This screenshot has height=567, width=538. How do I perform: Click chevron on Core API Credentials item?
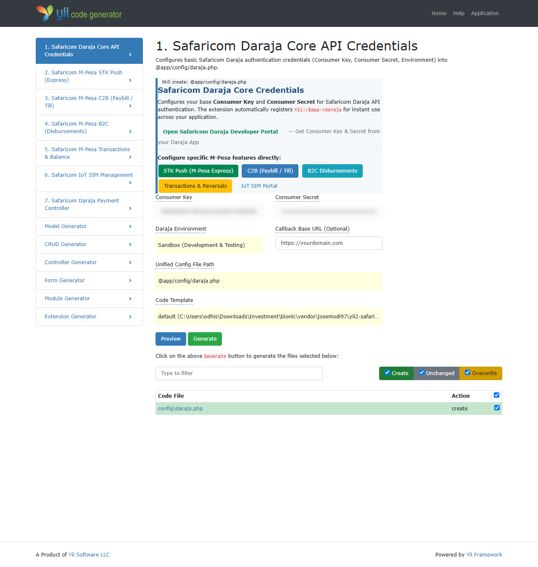130,55
